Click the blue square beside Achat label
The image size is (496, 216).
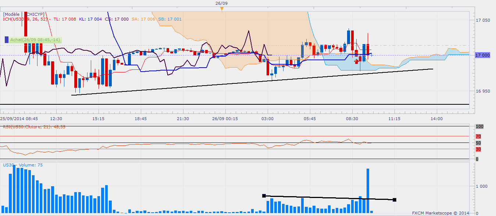coord(7,39)
